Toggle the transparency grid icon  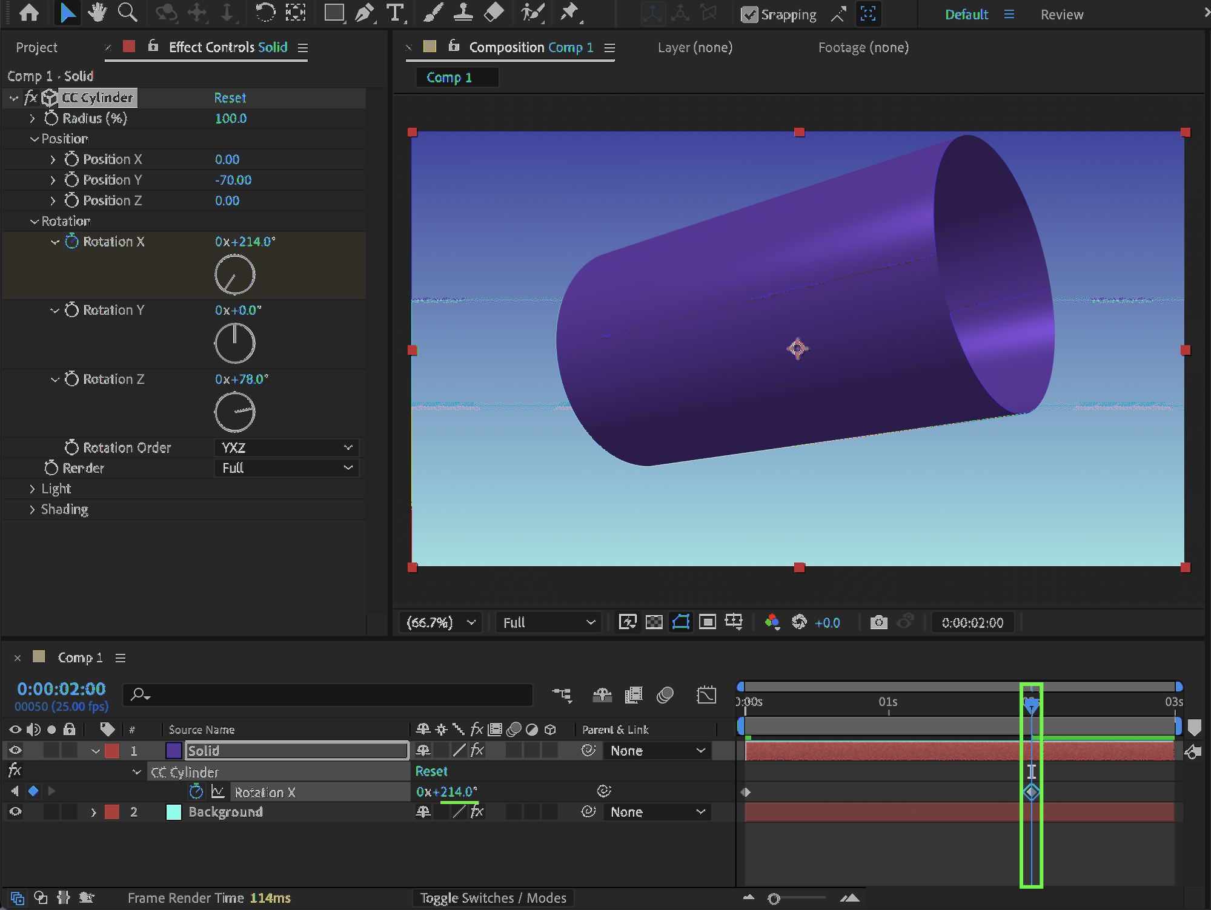coord(654,622)
